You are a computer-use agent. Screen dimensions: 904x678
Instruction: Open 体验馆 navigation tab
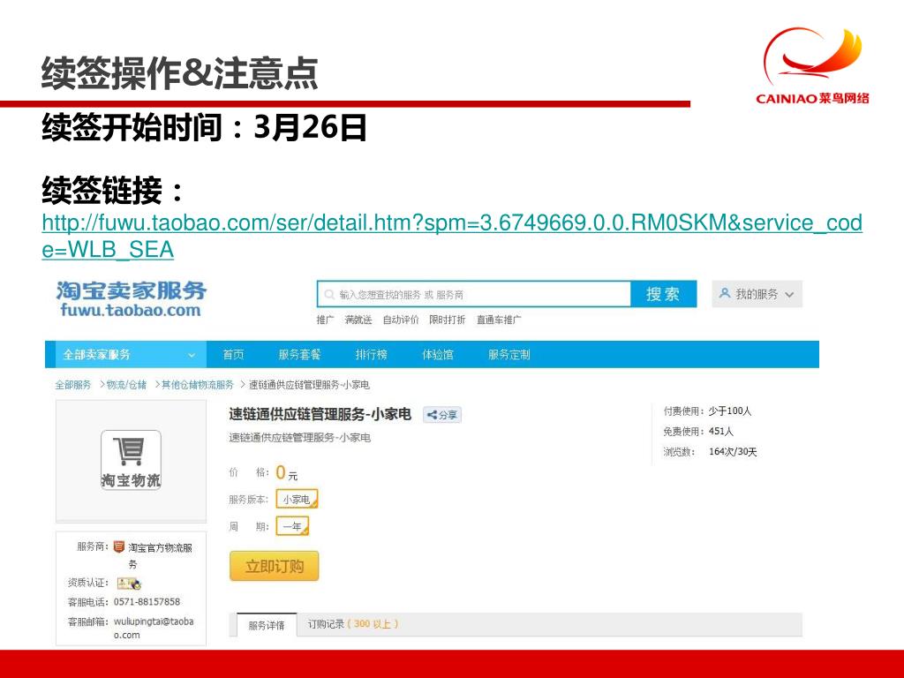[x=438, y=355]
